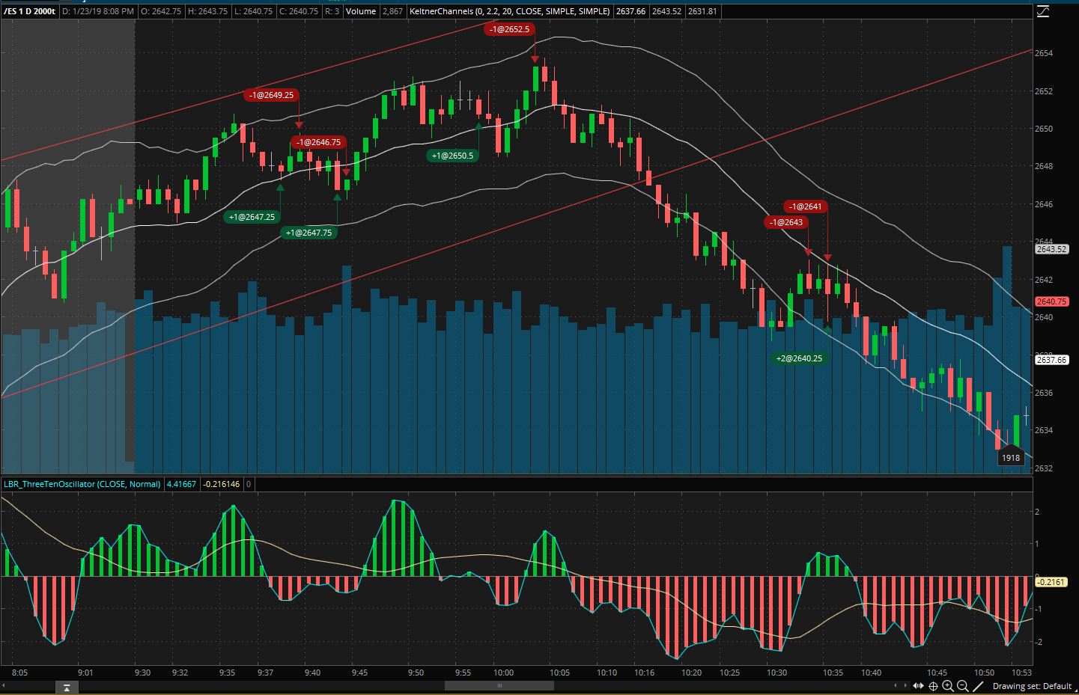Click the -1@2643 sell order bubble
1079x695 pixels.
coord(786,222)
